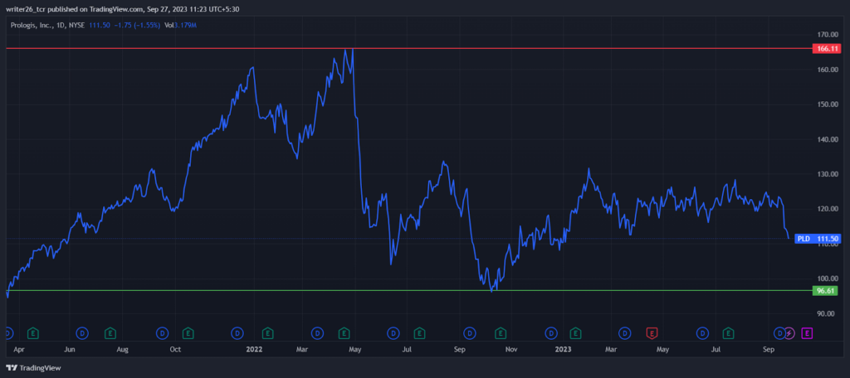Open the dividend marker for June 2022
The height and width of the screenshot is (378, 850).
393,332
